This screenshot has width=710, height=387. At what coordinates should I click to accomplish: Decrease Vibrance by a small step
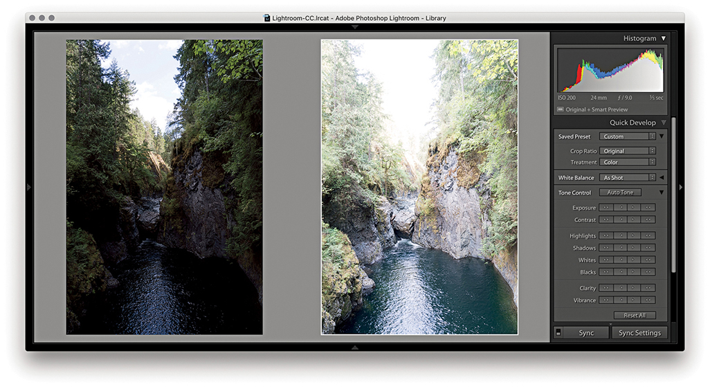pos(620,300)
